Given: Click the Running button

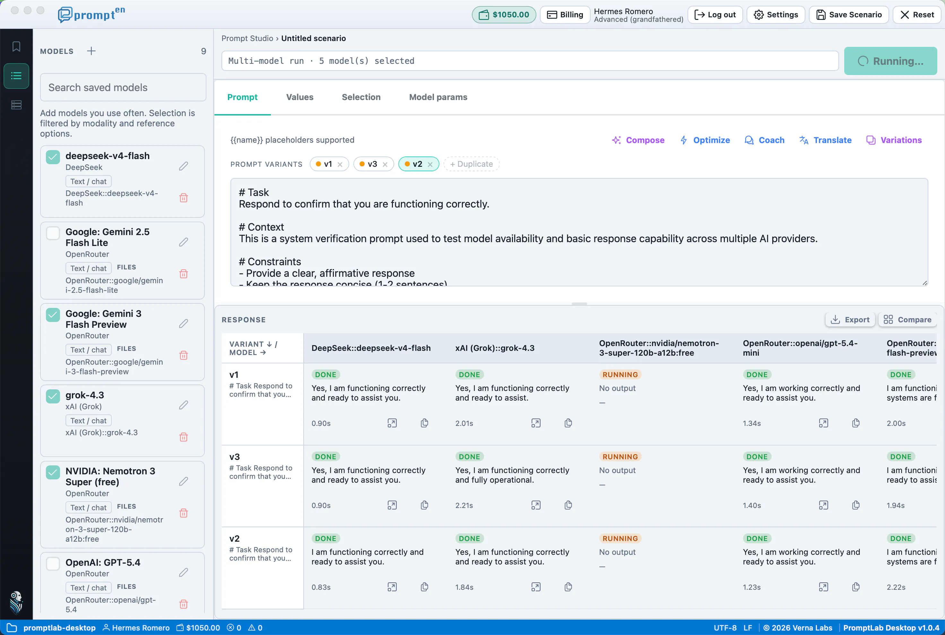Looking at the screenshot, I should (890, 61).
